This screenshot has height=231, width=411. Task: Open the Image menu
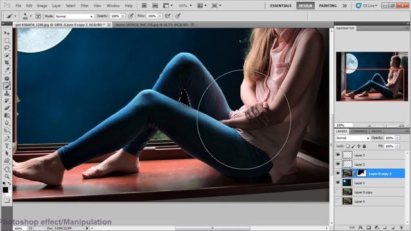click(42, 6)
